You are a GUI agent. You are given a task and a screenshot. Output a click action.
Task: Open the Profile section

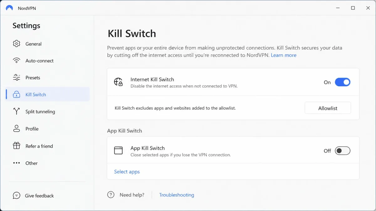pos(48,128)
